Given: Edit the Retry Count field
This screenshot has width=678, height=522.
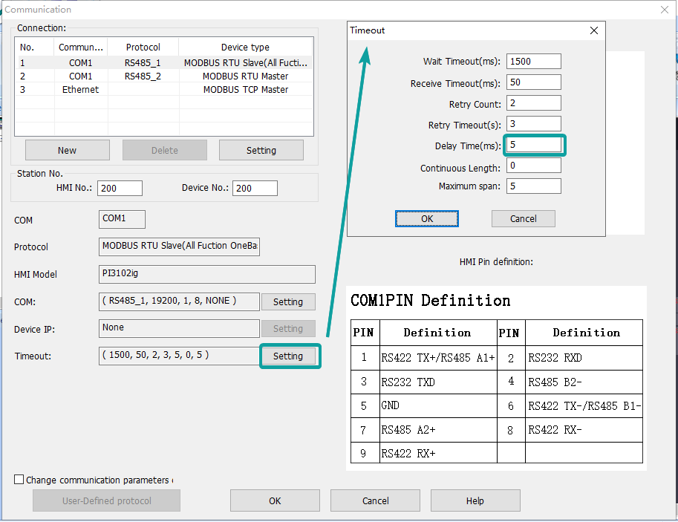Looking at the screenshot, I should click(x=534, y=103).
